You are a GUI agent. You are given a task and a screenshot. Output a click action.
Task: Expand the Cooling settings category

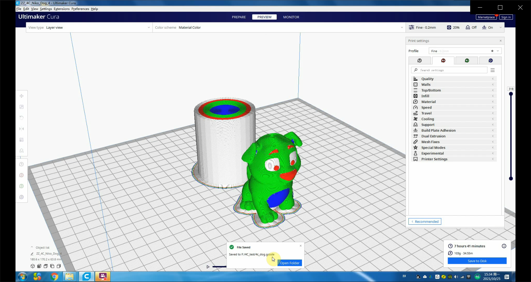(454, 119)
